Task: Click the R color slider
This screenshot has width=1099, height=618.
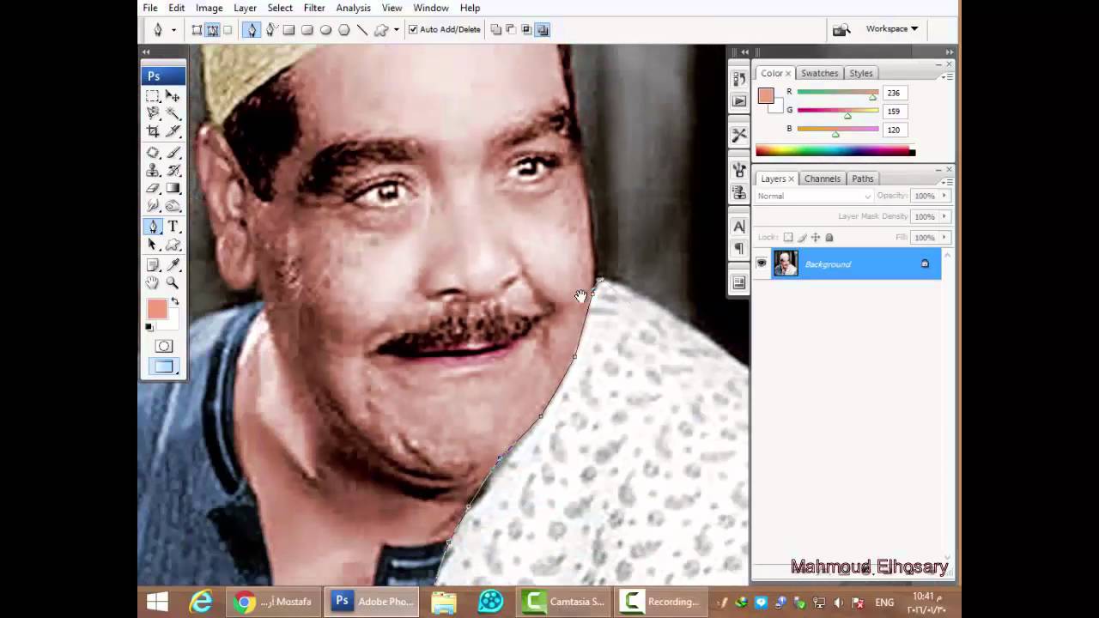Action: pyautogui.click(x=838, y=93)
